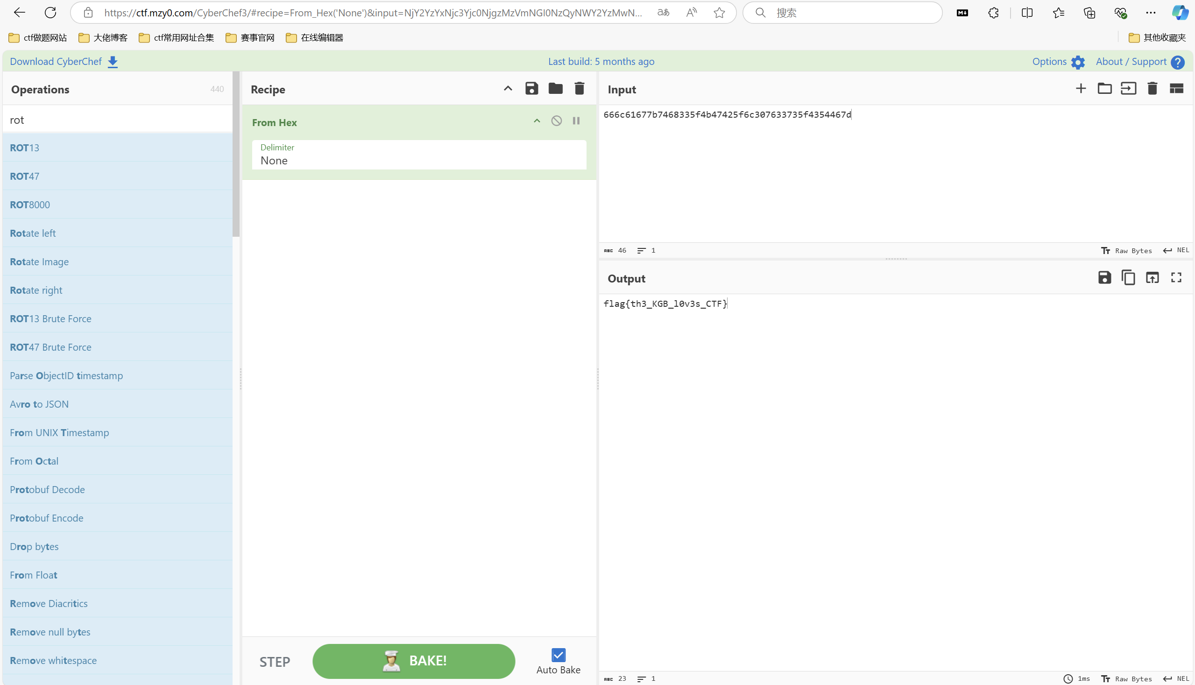The image size is (1195, 685).
Task: Click the operations list scrollbar
Action: point(236,155)
